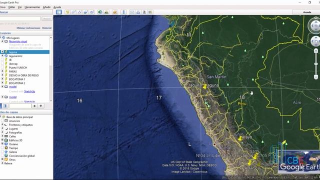
Task: Click the panel split-view icon below places
Action: 5,106
